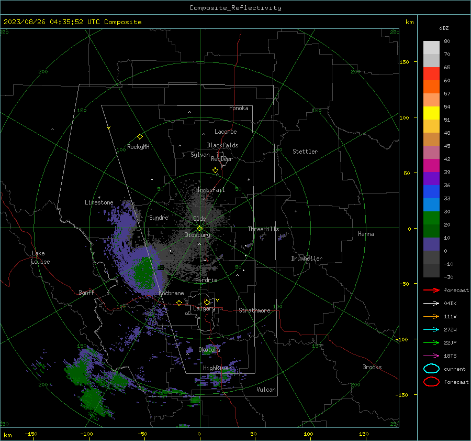The width and height of the screenshot is (471, 441).
Task: Click the 65 dBZ red color swatch
Action: (431, 74)
